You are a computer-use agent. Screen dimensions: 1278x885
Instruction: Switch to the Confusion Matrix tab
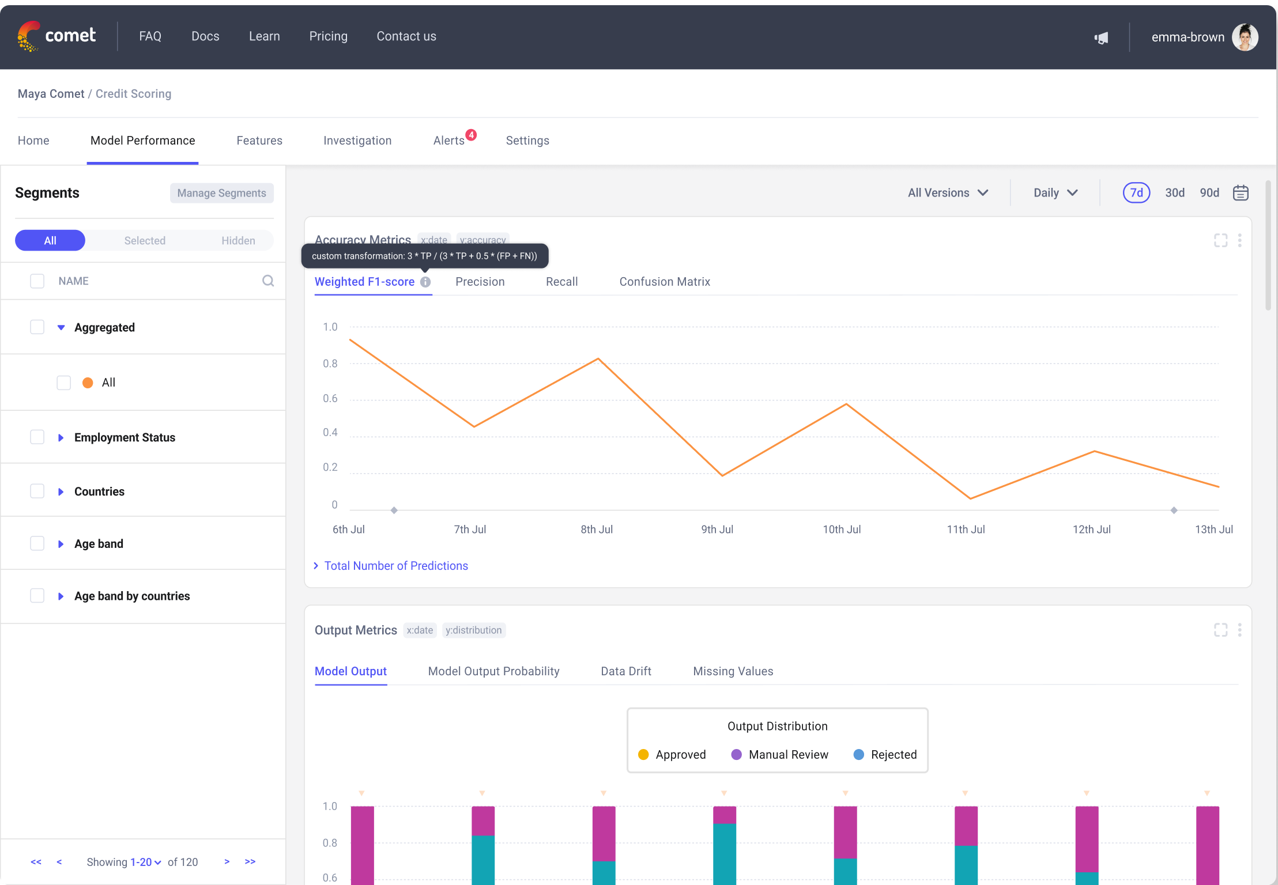[x=665, y=282]
